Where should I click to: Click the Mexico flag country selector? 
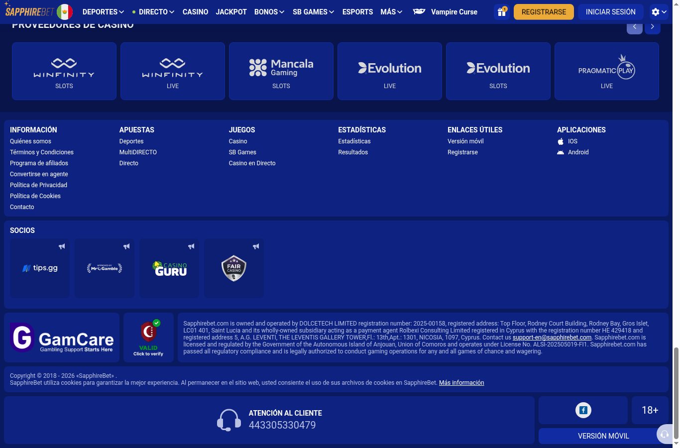pyautogui.click(x=65, y=12)
